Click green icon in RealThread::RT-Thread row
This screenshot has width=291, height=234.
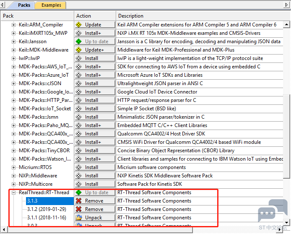coord(79,192)
